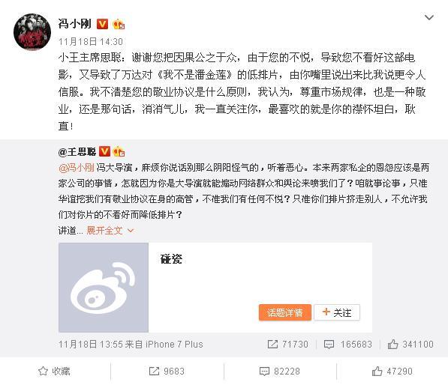
Task: Toggle the star 收藏 favorite
Action: pos(54,372)
